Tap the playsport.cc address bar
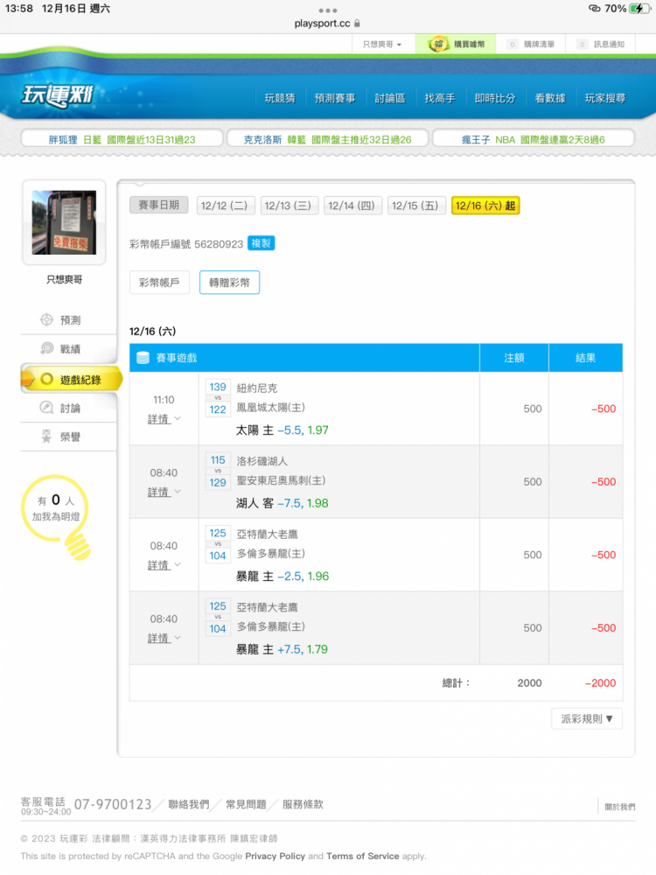Image resolution: width=656 pixels, height=875 pixels. pos(327,24)
